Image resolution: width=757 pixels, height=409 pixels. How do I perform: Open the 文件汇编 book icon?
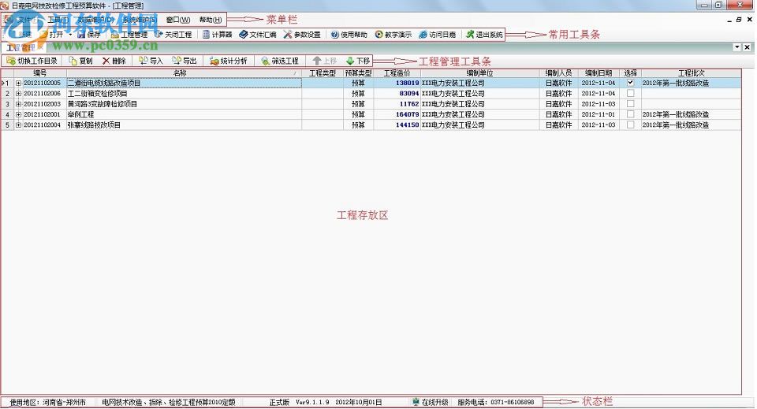[x=244, y=35]
